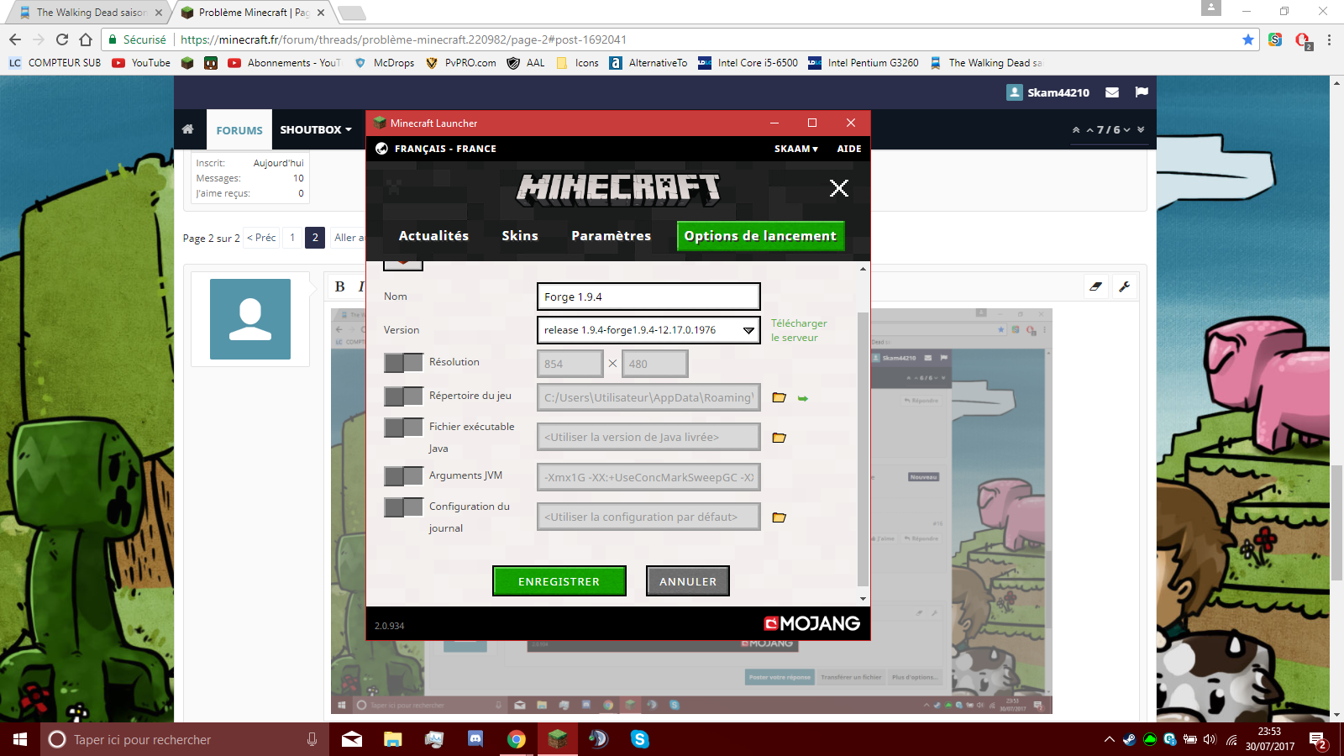1344x756 pixels.
Task: Open the Mail app from the taskbar
Action: point(352,739)
